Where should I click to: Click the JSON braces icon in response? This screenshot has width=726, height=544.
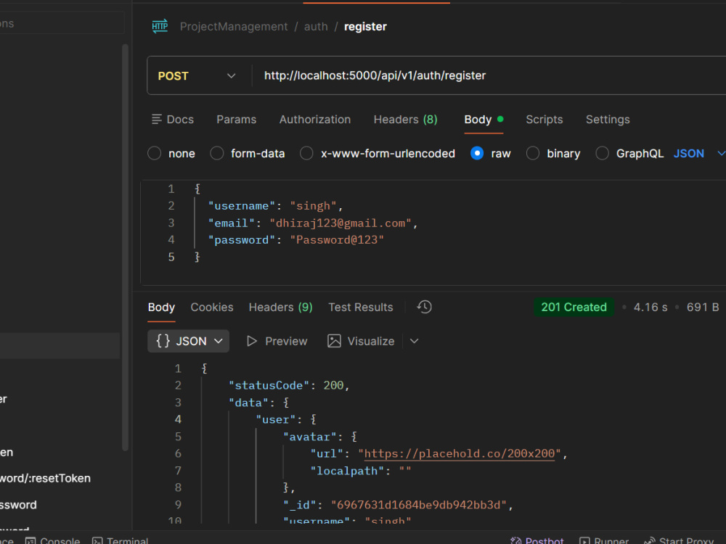pyautogui.click(x=163, y=341)
